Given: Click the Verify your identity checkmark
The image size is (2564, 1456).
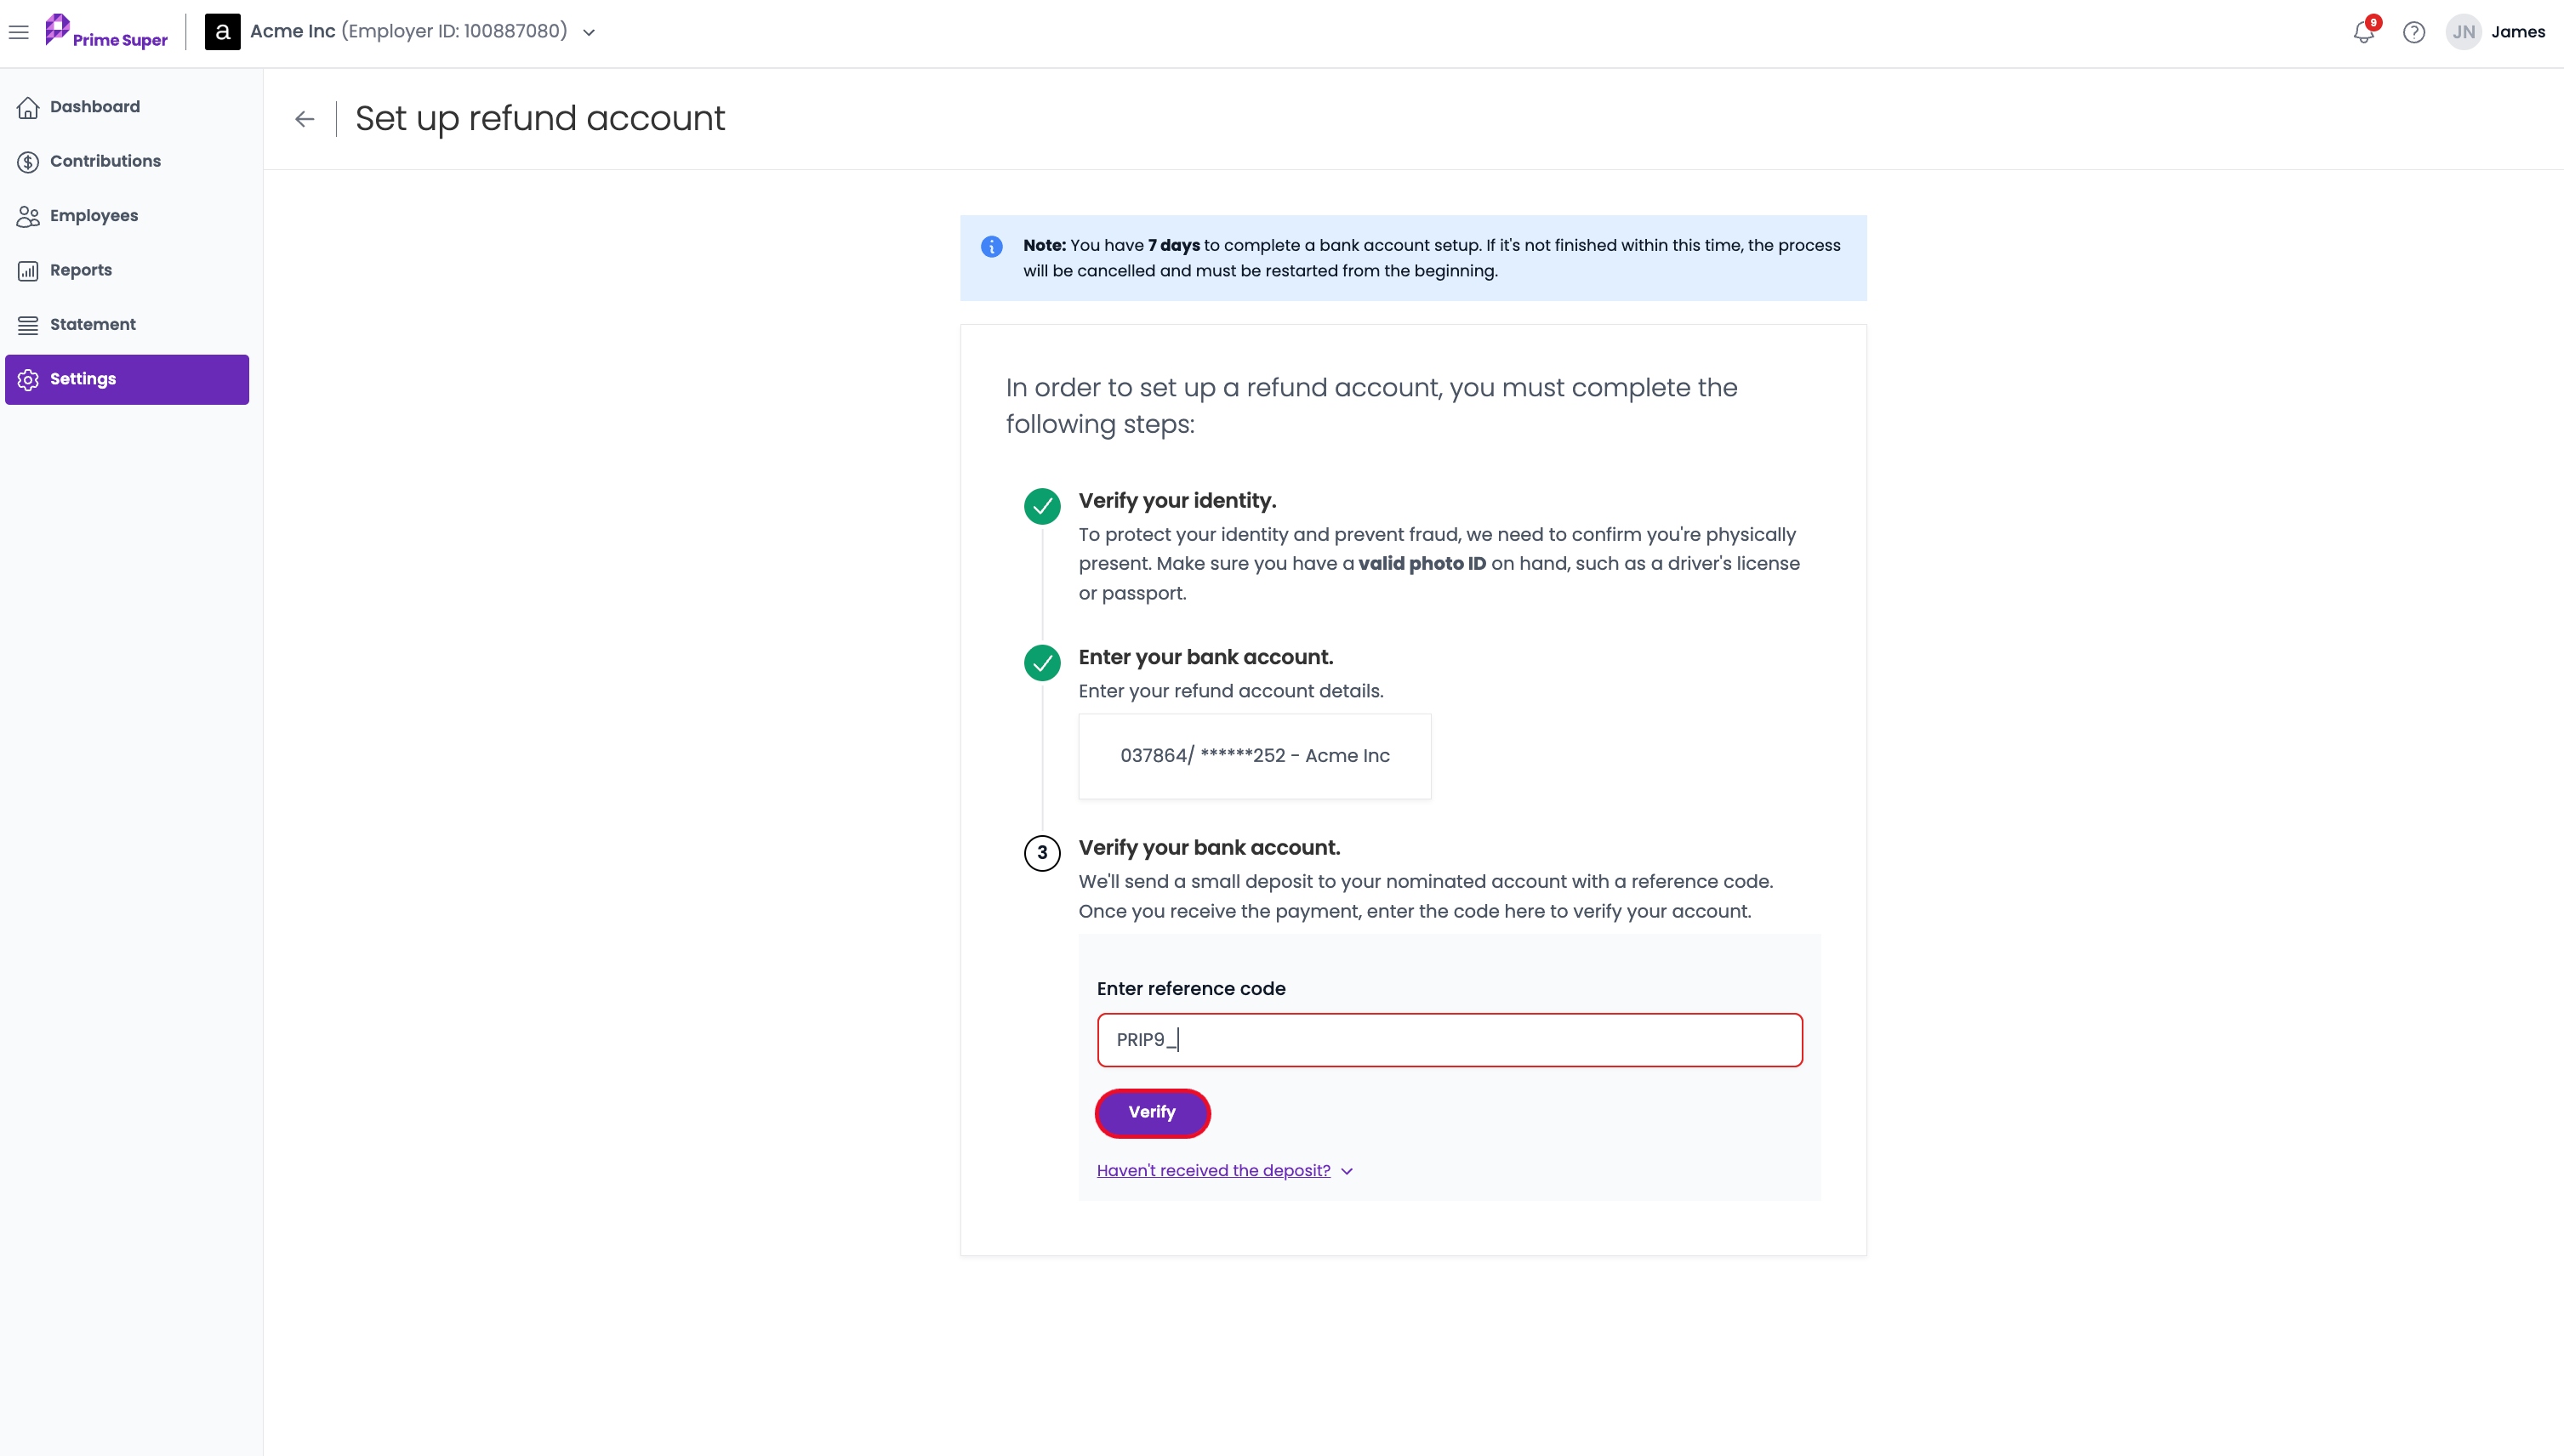Looking at the screenshot, I should pyautogui.click(x=1042, y=506).
